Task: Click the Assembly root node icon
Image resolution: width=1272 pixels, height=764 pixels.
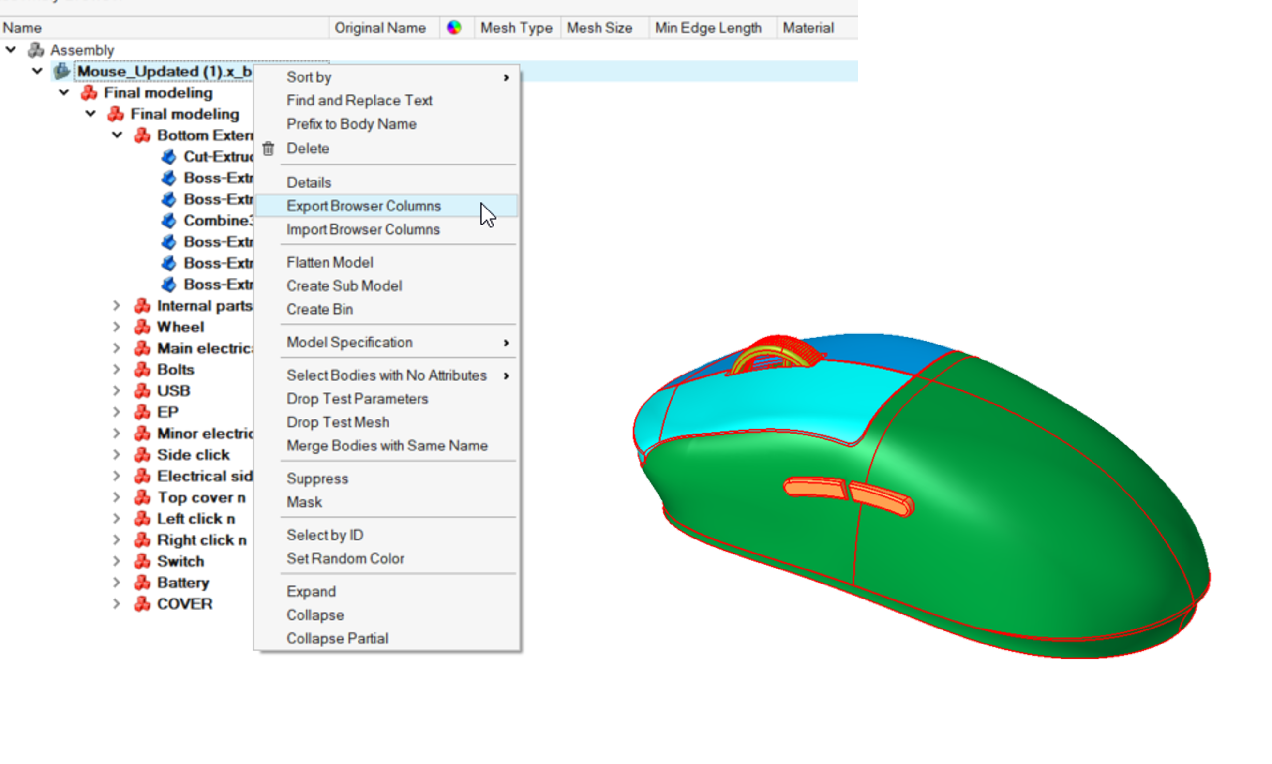Action: (x=35, y=50)
